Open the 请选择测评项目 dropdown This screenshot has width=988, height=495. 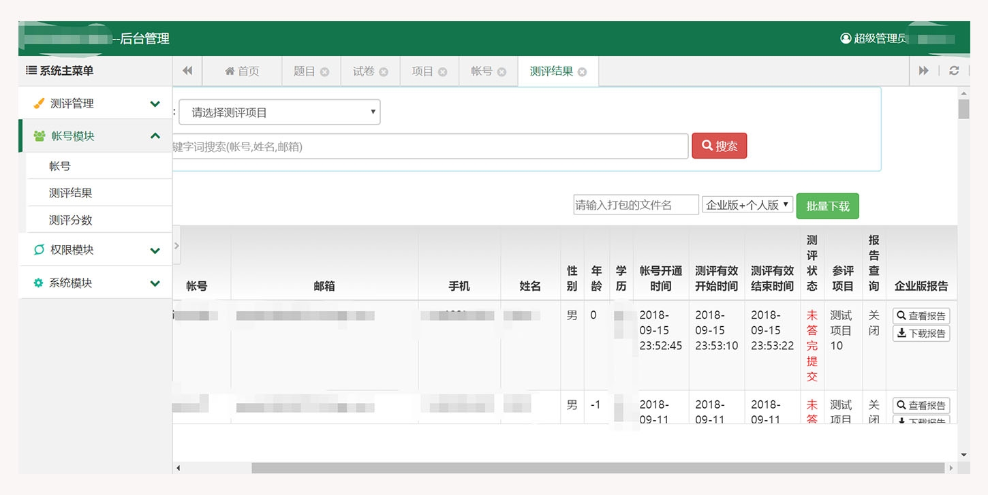click(279, 112)
